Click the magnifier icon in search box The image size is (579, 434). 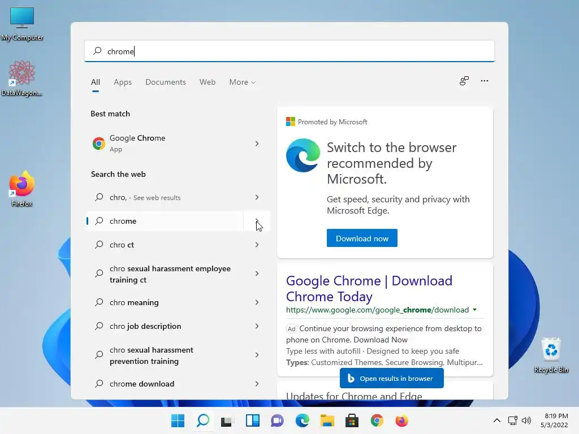coord(97,51)
